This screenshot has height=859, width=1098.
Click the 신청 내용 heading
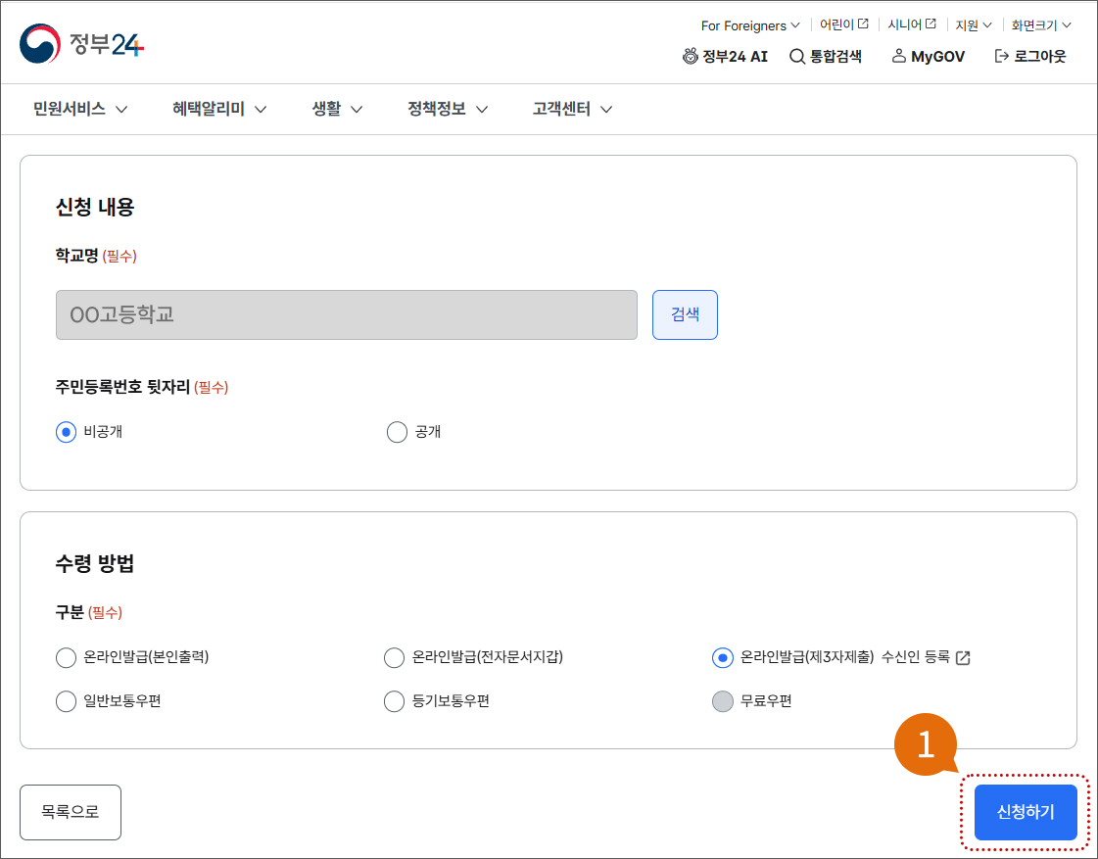pos(95,208)
